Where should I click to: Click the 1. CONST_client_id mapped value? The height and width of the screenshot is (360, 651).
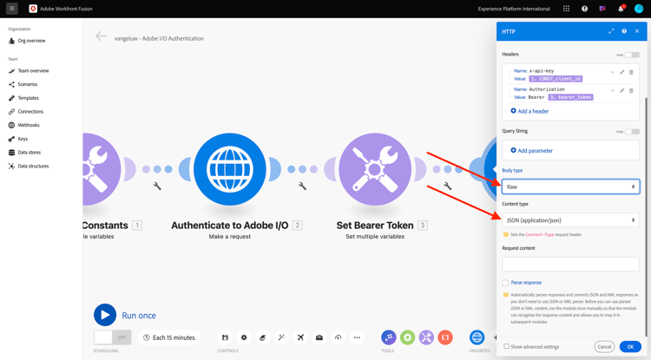click(x=556, y=79)
